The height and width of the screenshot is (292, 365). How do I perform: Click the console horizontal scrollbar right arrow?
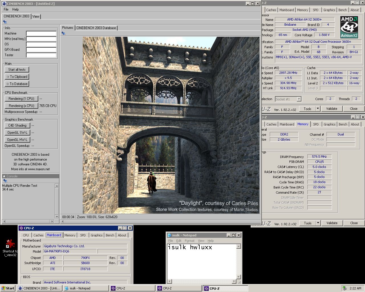pyautogui.click(x=52, y=221)
